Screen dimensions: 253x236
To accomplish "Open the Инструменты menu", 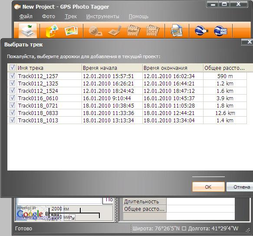I will [102, 16].
